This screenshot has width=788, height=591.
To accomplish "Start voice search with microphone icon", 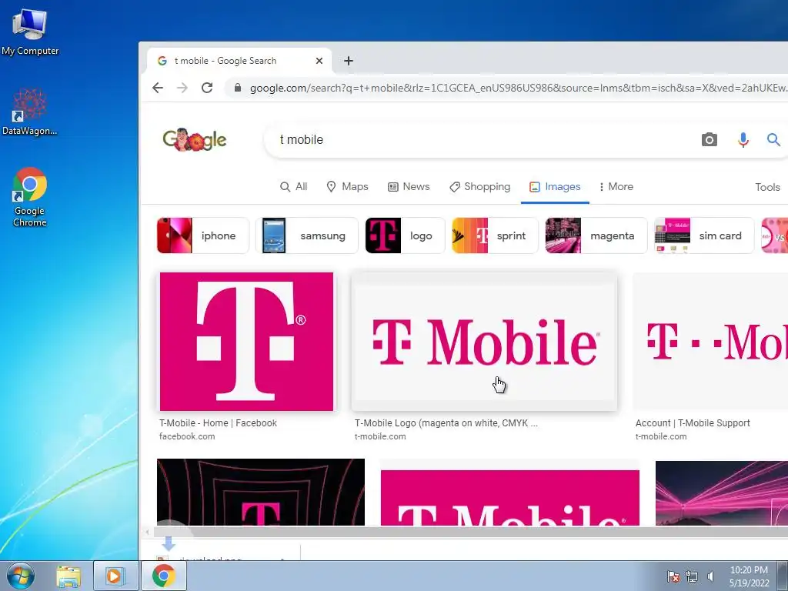I will pyautogui.click(x=743, y=140).
